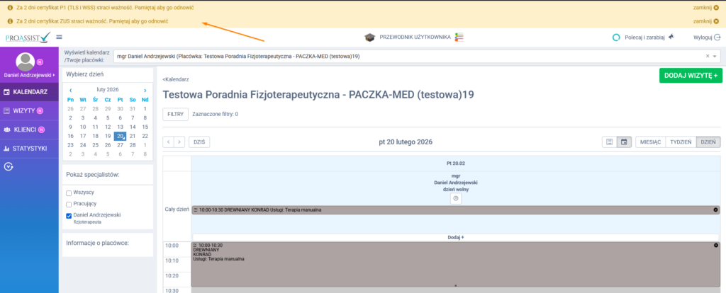Click the DODAJ WIZYTĘ + button
The height and width of the screenshot is (293, 726).
coord(690,75)
